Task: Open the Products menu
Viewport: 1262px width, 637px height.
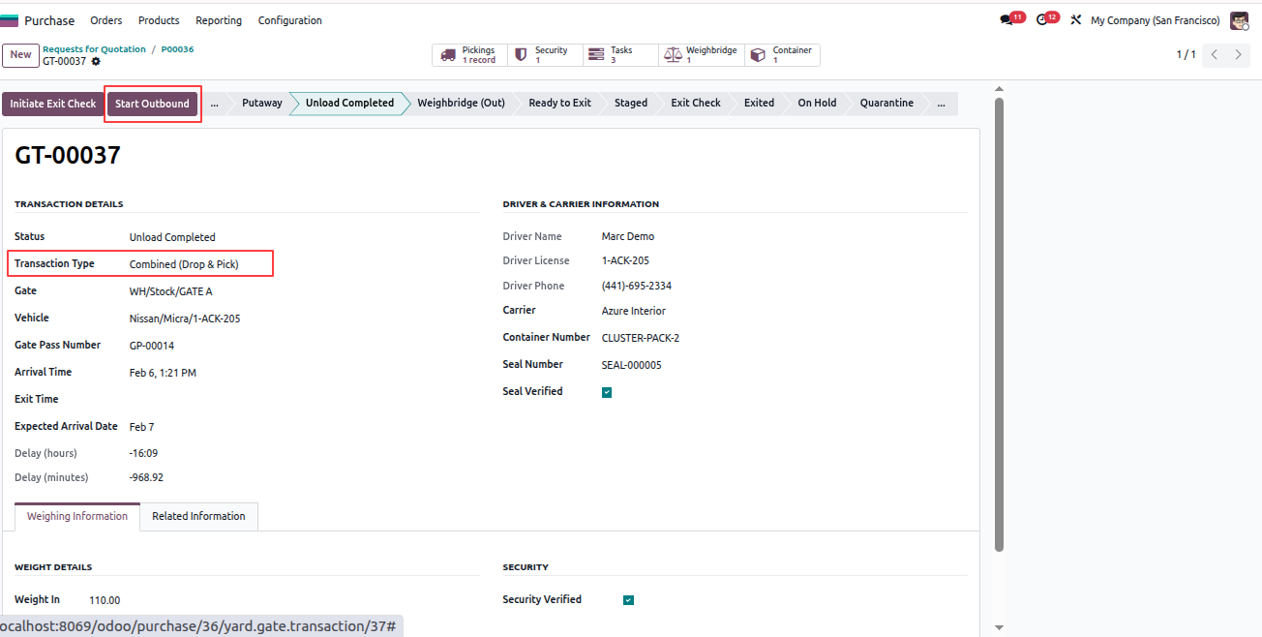Action: tap(159, 20)
